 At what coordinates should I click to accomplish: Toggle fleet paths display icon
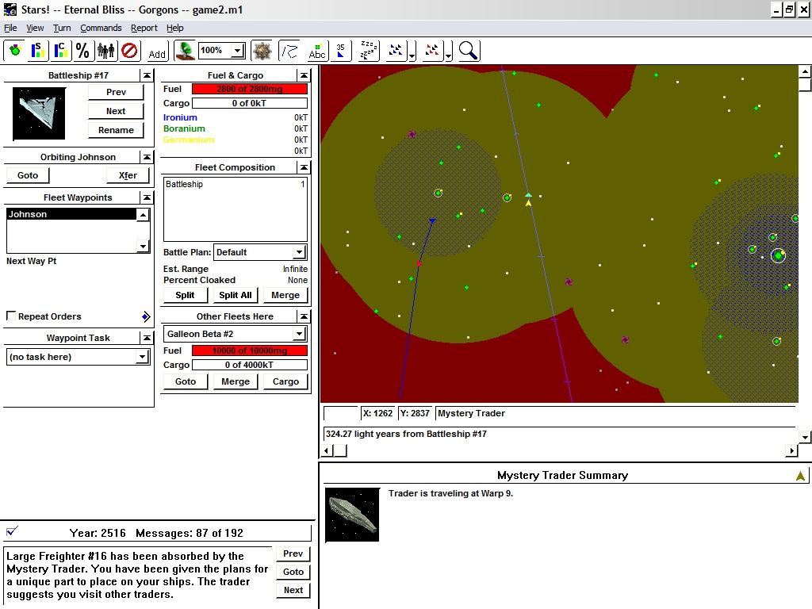pos(289,51)
